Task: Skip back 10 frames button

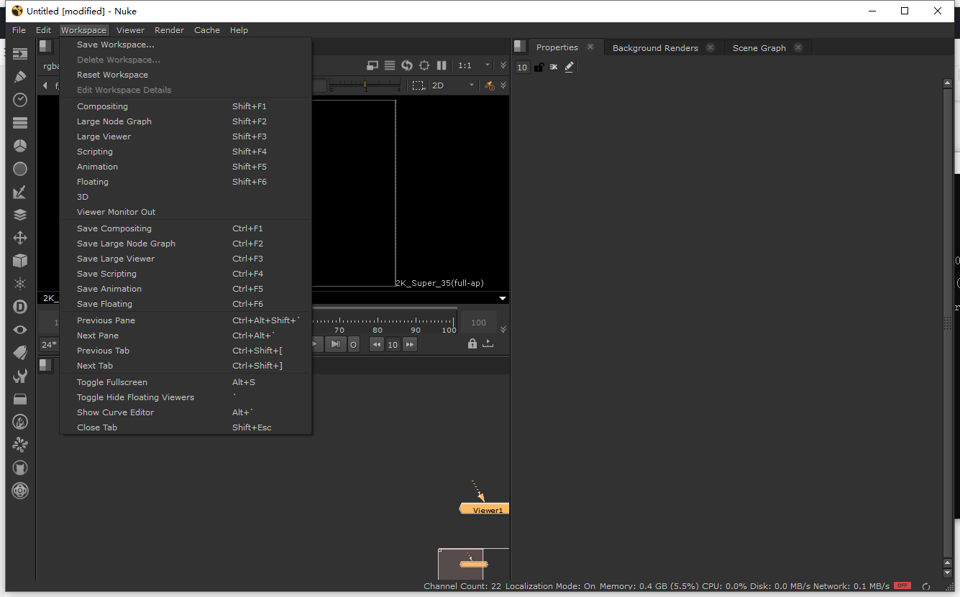Action: [377, 345]
